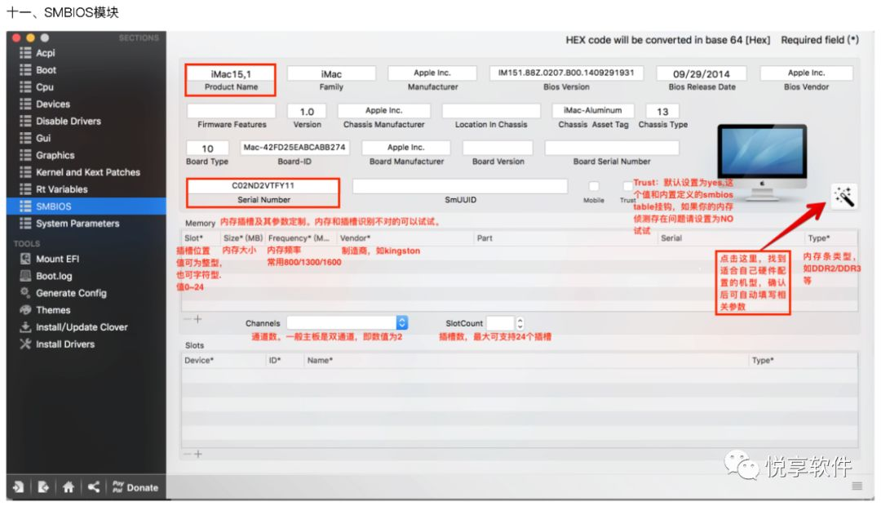The image size is (881, 506).
Task: Click the Slots table Name column header
Action: click(x=525, y=360)
